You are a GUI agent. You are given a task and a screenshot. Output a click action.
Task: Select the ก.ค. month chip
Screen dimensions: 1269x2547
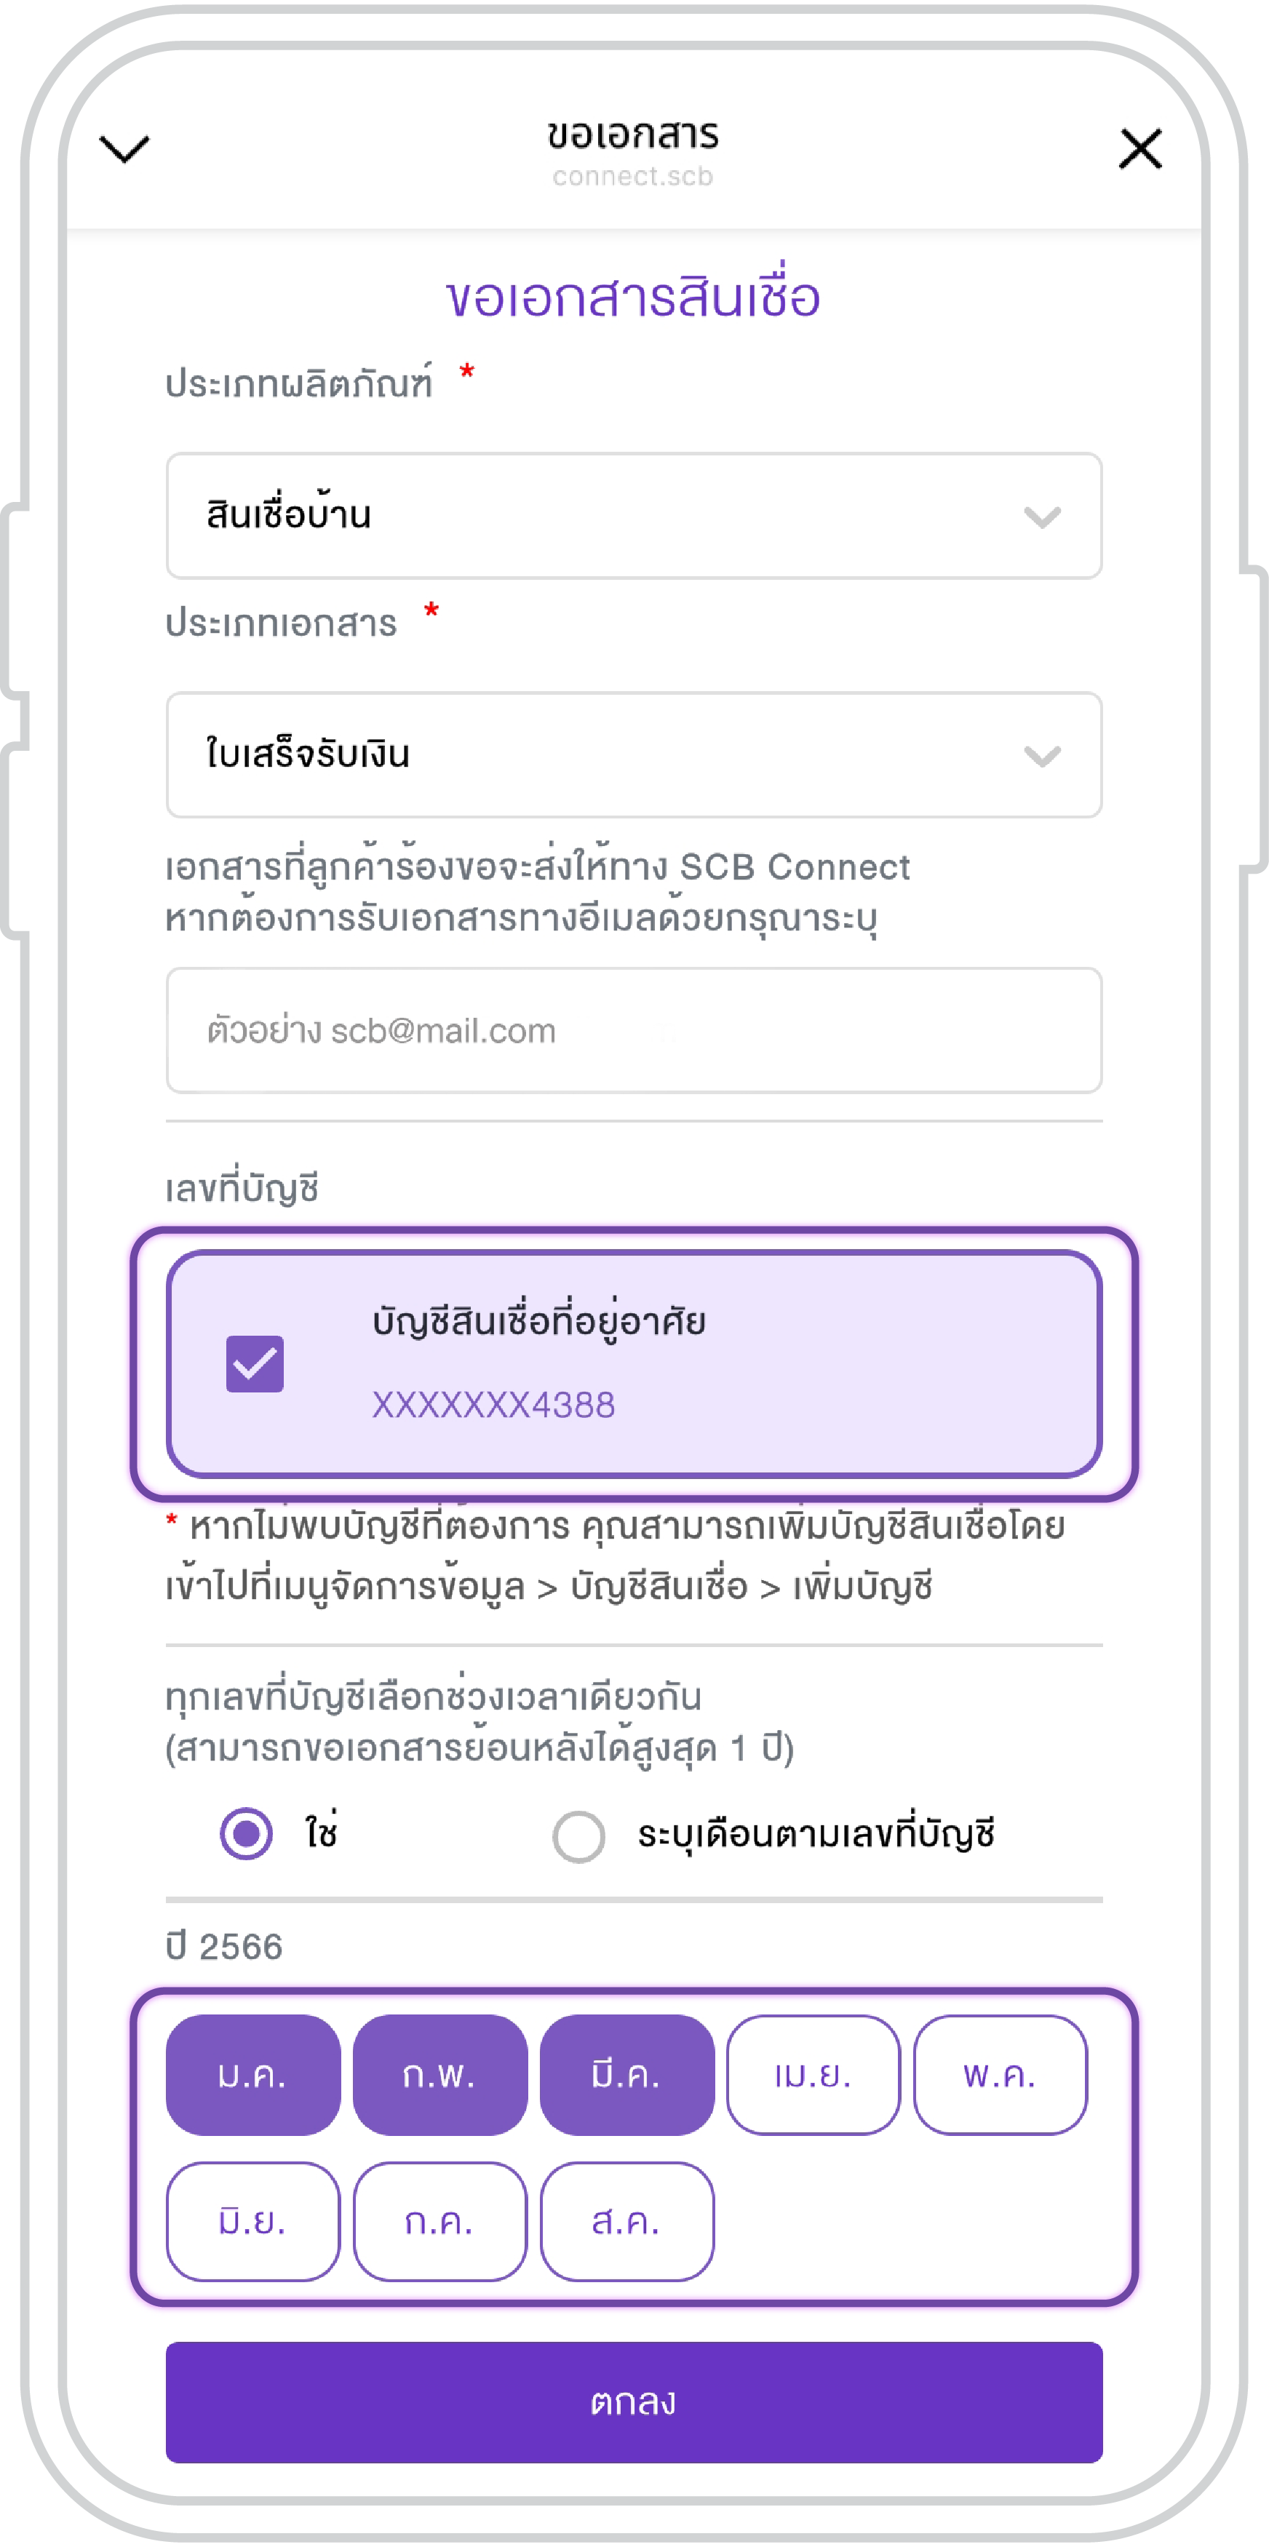(x=440, y=2222)
